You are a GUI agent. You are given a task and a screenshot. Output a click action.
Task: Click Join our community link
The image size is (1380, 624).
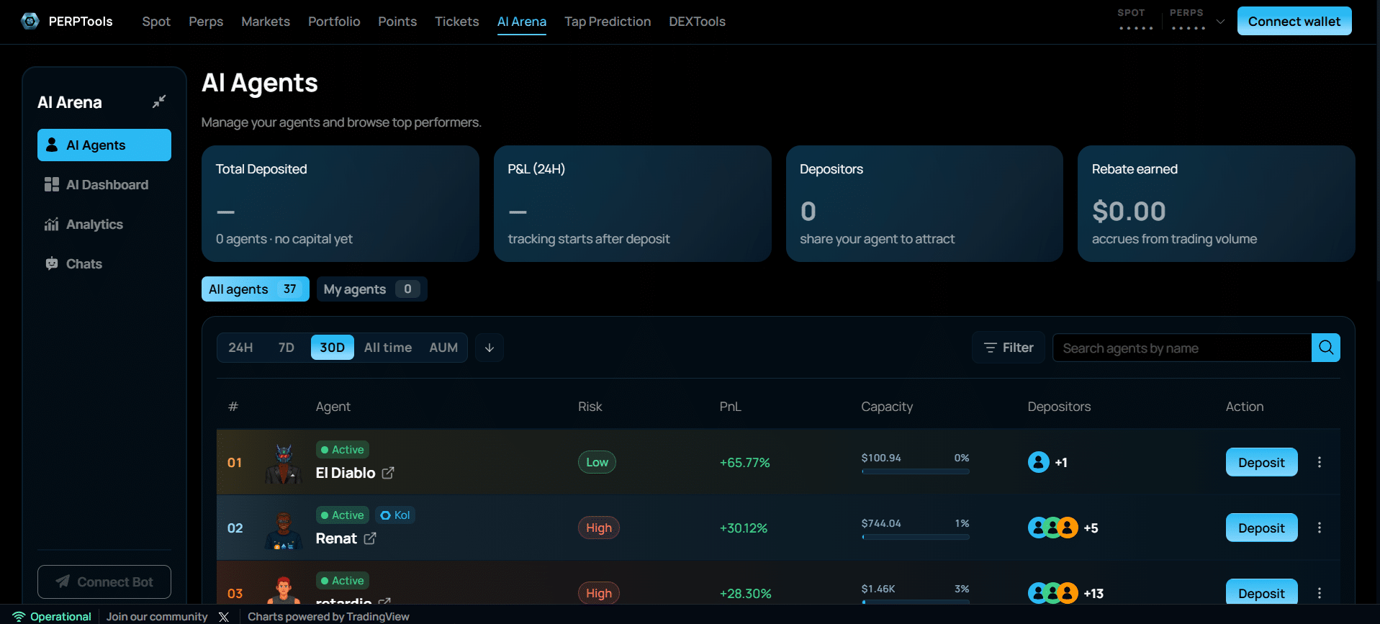[x=157, y=617]
